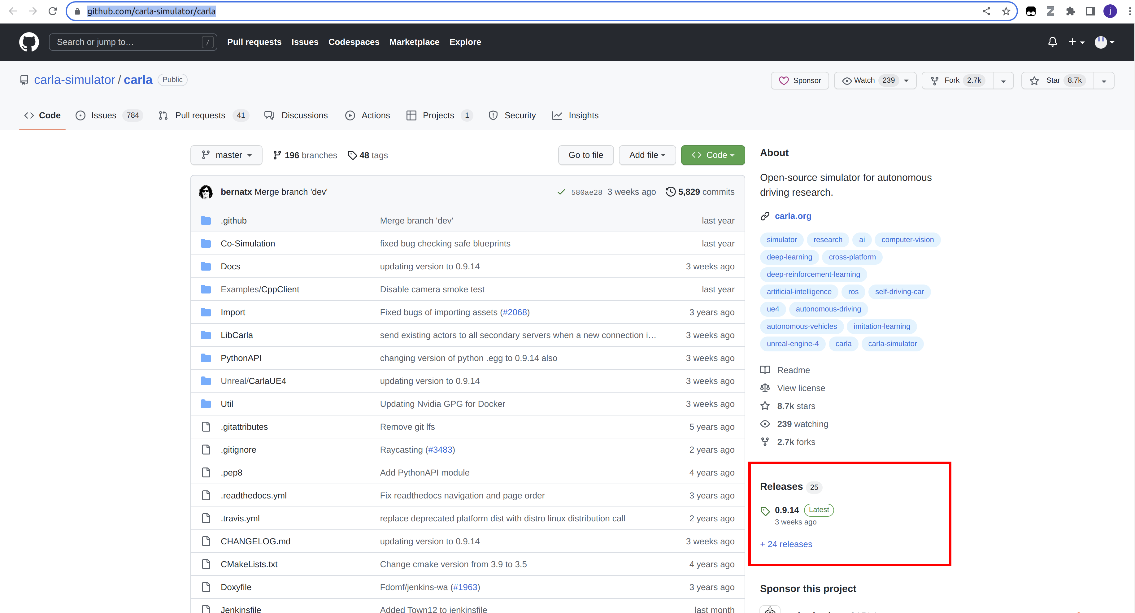Click the GitHub Octocat logo

point(29,42)
